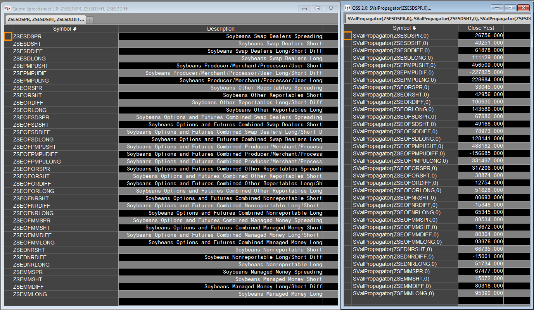Screen dimensions: 534x310
Task: Select orange row marker beside ZSESDSPR
Action: (8, 36)
